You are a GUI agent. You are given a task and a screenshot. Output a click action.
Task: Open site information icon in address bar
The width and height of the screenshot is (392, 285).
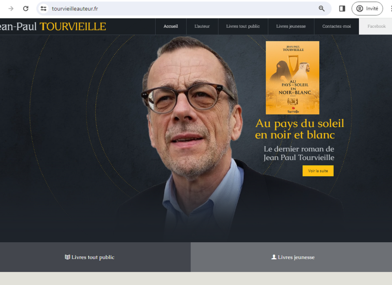pyautogui.click(x=44, y=9)
